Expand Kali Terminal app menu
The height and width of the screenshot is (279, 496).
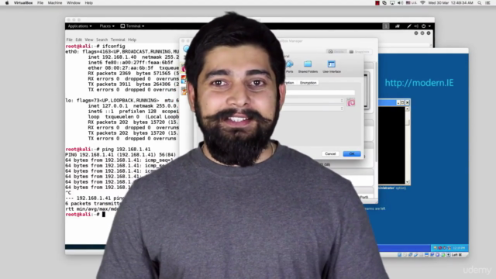click(133, 26)
